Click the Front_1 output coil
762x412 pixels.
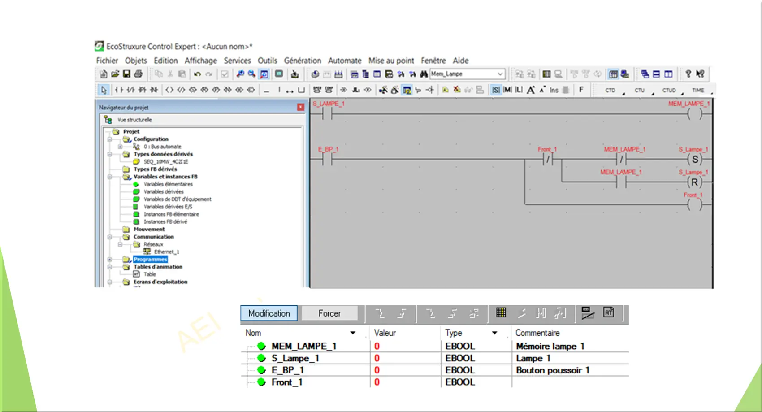click(694, 205)
